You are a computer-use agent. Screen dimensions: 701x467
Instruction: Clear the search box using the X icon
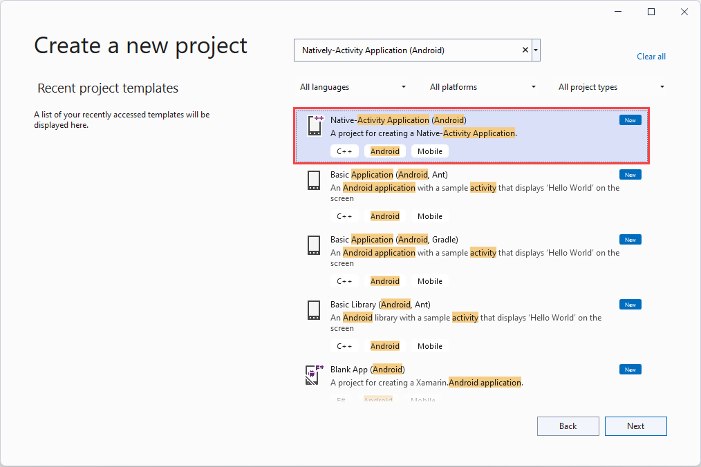click(525, 50)
